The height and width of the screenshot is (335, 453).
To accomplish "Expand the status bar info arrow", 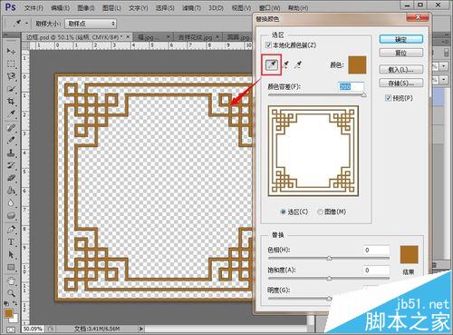I will click(140, 329).
